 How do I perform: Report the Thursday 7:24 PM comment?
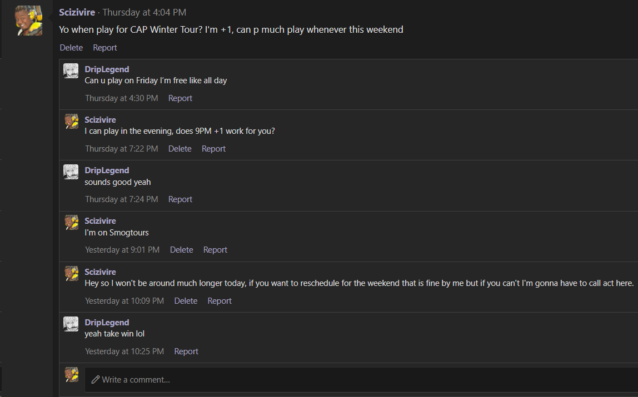click(180, 199)
